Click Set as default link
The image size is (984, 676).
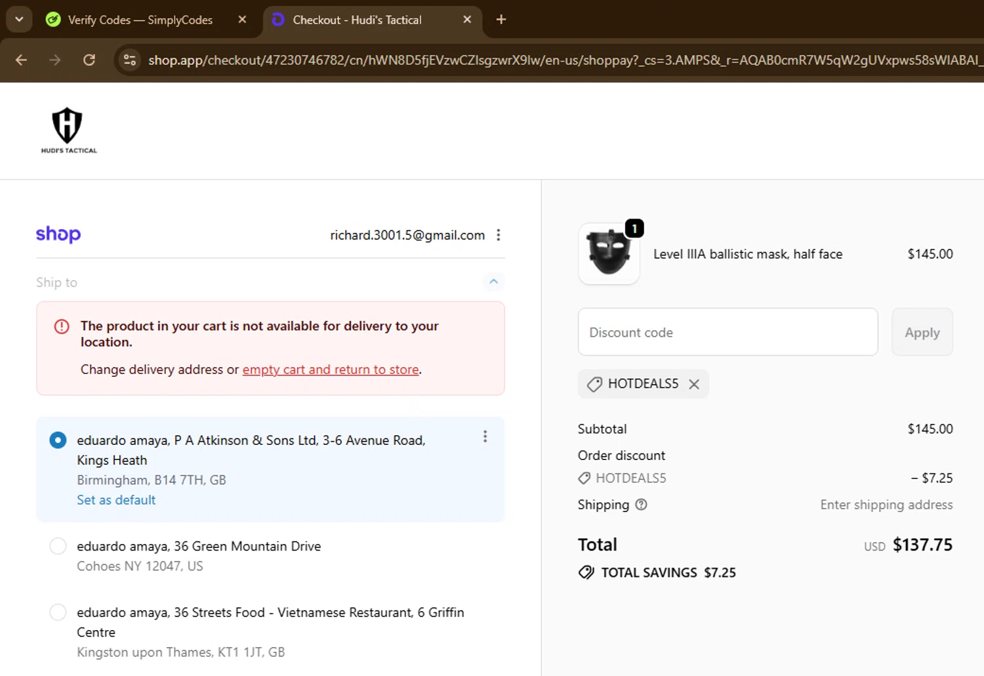(116, 500)
